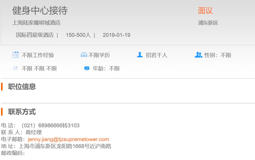Click the address 上海市浦东新区龙阳路1668号近沪南路
The height and width of the screenshot is (160, 255).
coord(65,146)
